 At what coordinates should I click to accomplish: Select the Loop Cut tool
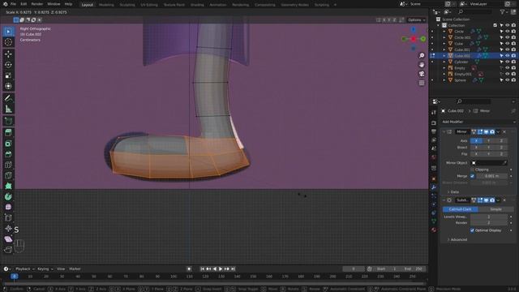pyautogui.click(x=8, y=165)
